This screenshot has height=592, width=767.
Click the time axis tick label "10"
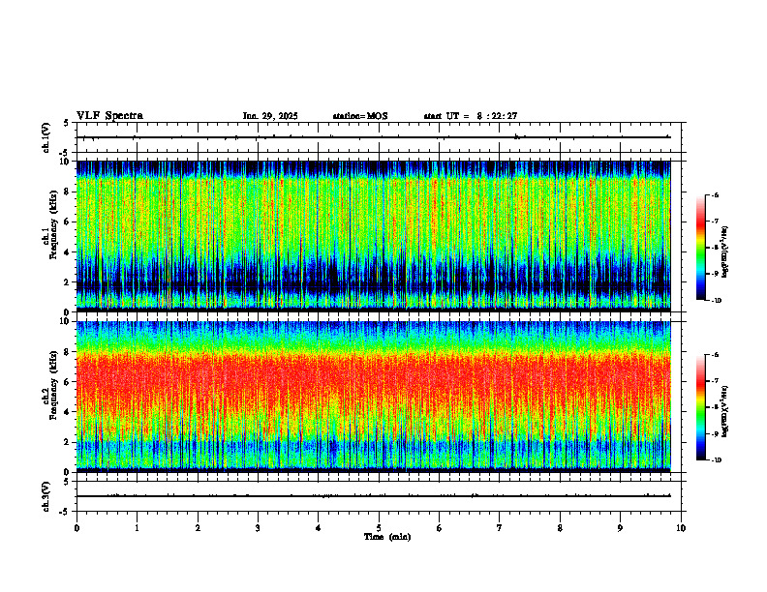point(681,528)
